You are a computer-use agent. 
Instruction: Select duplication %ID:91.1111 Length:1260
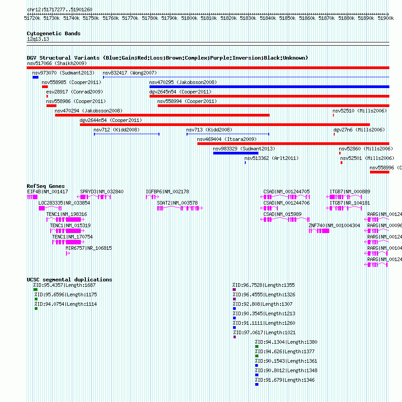(x=234, y=327)
